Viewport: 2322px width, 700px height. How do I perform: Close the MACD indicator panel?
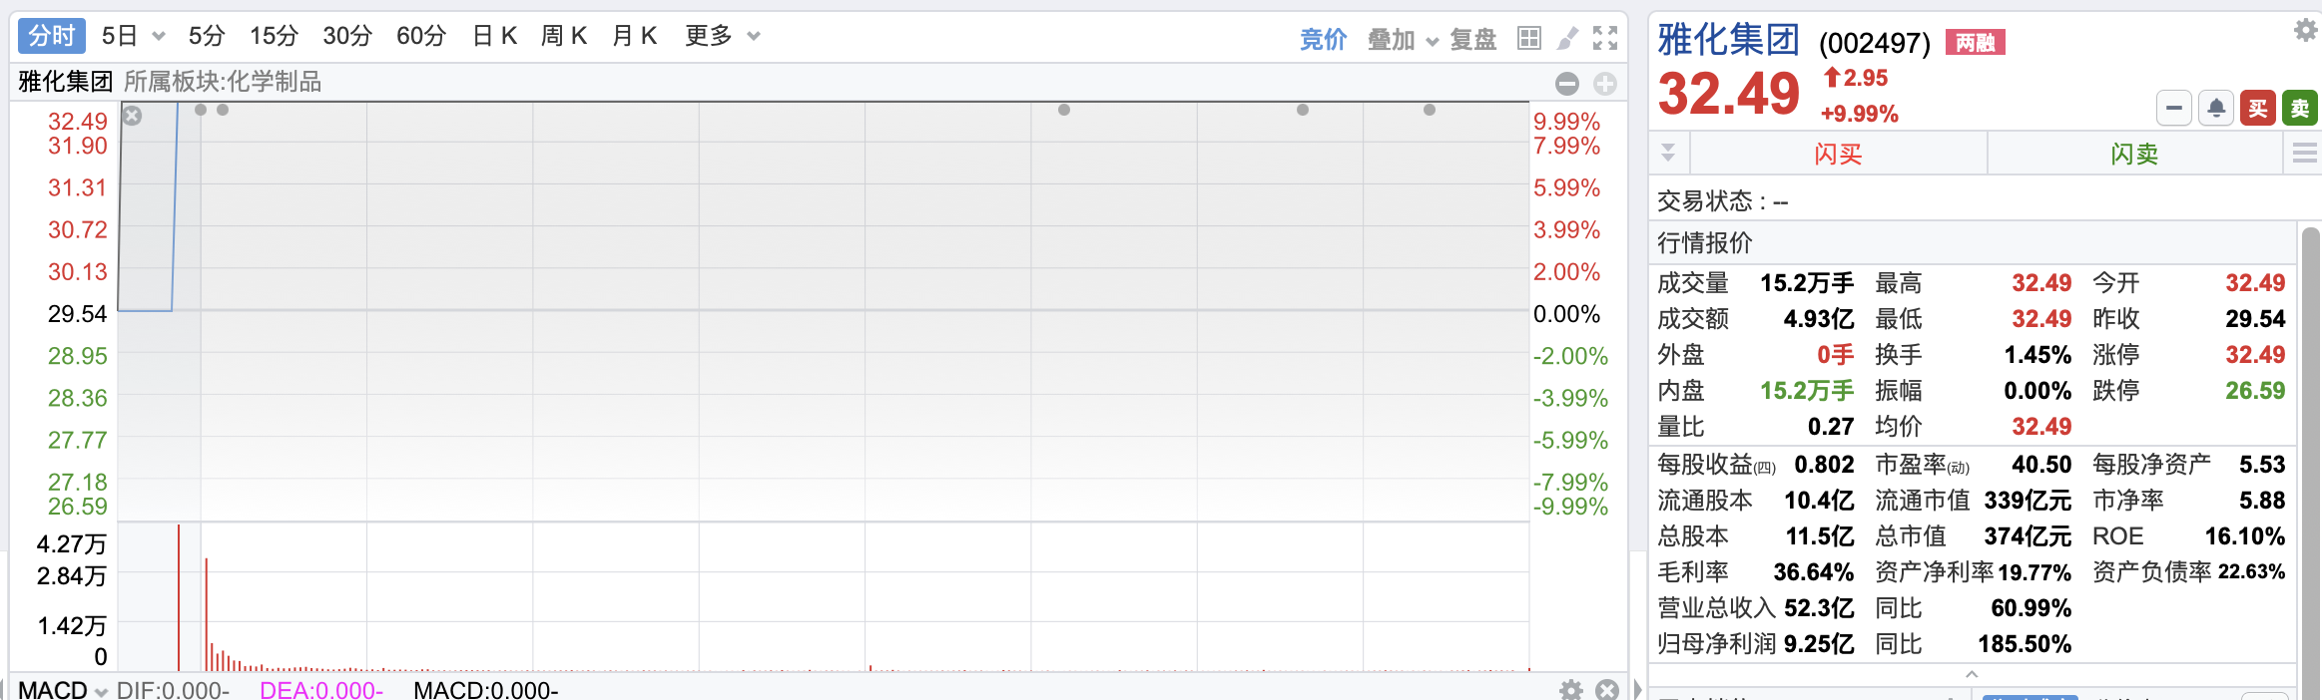click(1607, 689)
